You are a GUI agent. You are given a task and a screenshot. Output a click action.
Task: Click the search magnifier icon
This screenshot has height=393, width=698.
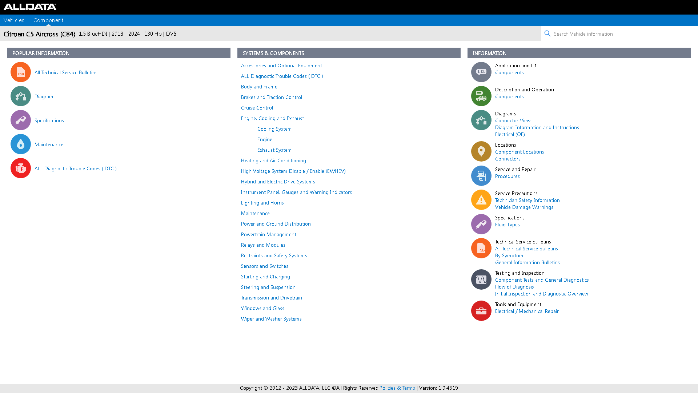pos(547,33)
